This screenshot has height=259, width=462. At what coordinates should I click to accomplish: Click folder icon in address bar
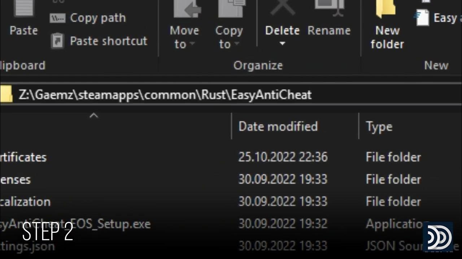pyautogui.click(x=6, y=95)
